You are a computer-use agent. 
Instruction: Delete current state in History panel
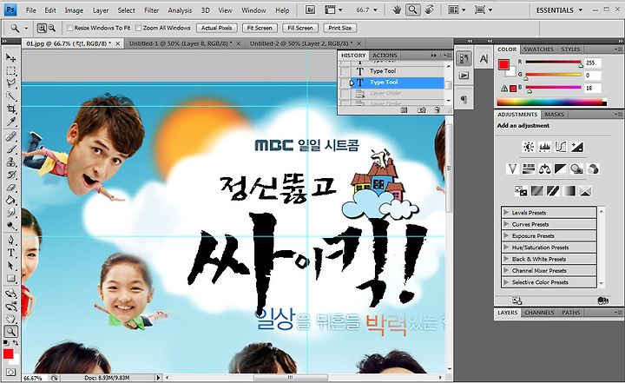coord(437,110)
